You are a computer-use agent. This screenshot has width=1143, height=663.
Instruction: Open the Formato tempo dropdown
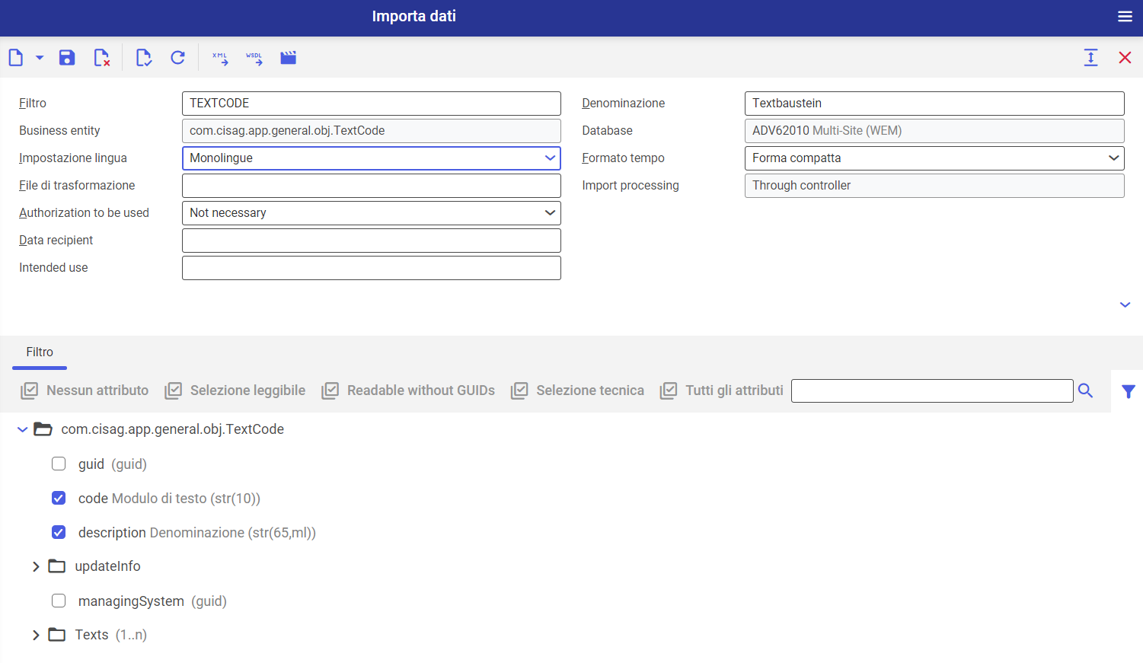pos(934,158)
